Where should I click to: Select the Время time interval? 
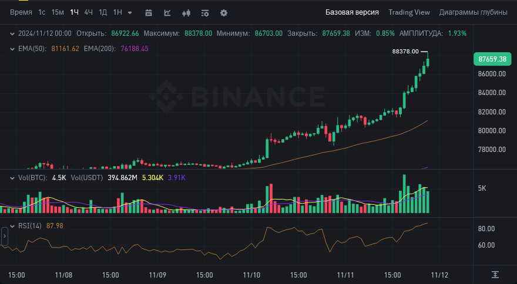tap(21, 12)
